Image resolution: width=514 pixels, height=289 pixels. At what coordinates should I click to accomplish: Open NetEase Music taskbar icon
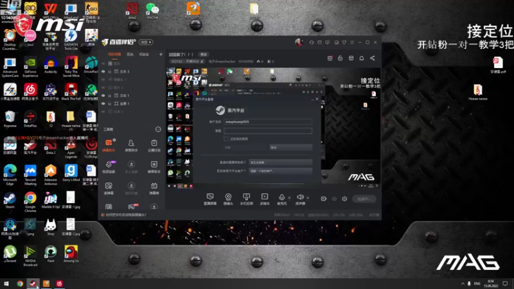(x=59, y=283)
